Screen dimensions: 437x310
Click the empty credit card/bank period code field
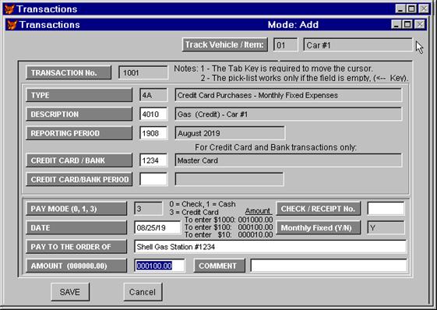coord(153,179)
